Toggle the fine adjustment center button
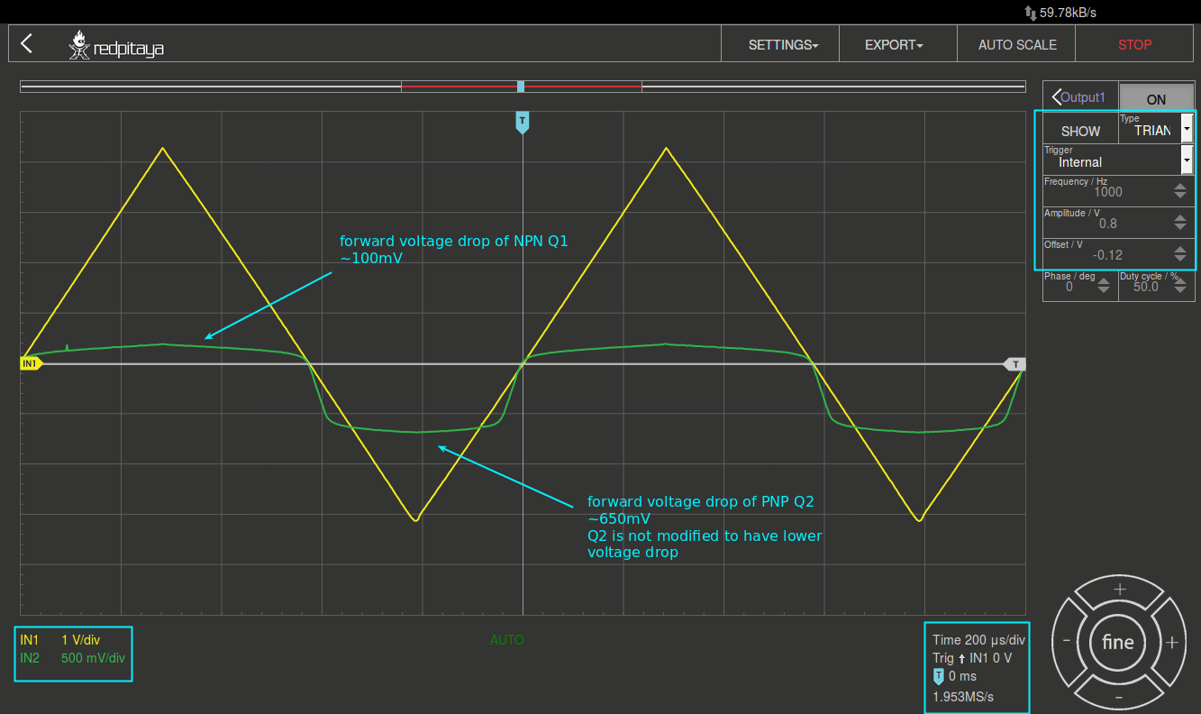Image resolution: width=1201 pixels, height=714 pixels. click(1118, 643)
